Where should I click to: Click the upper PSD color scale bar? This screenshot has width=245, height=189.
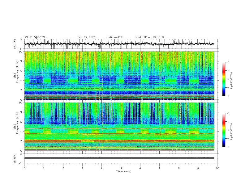pyautogui.click(x=224, y=79)
